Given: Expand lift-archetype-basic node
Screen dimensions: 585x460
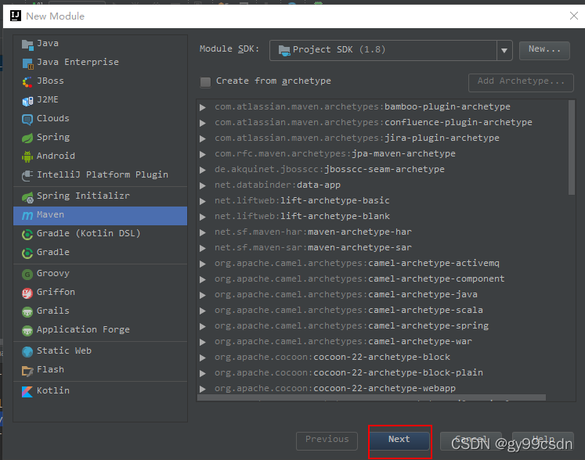Looking at the screenshot, I should 203,201.
